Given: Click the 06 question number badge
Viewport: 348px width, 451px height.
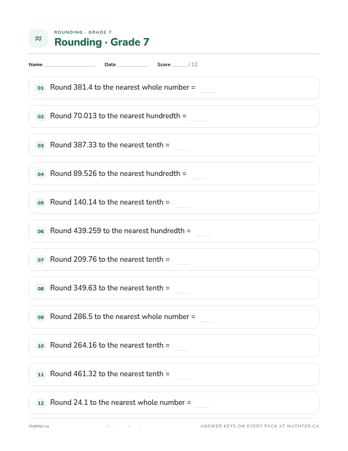Looking at the screenshot, I should click(x=41, y=231).
